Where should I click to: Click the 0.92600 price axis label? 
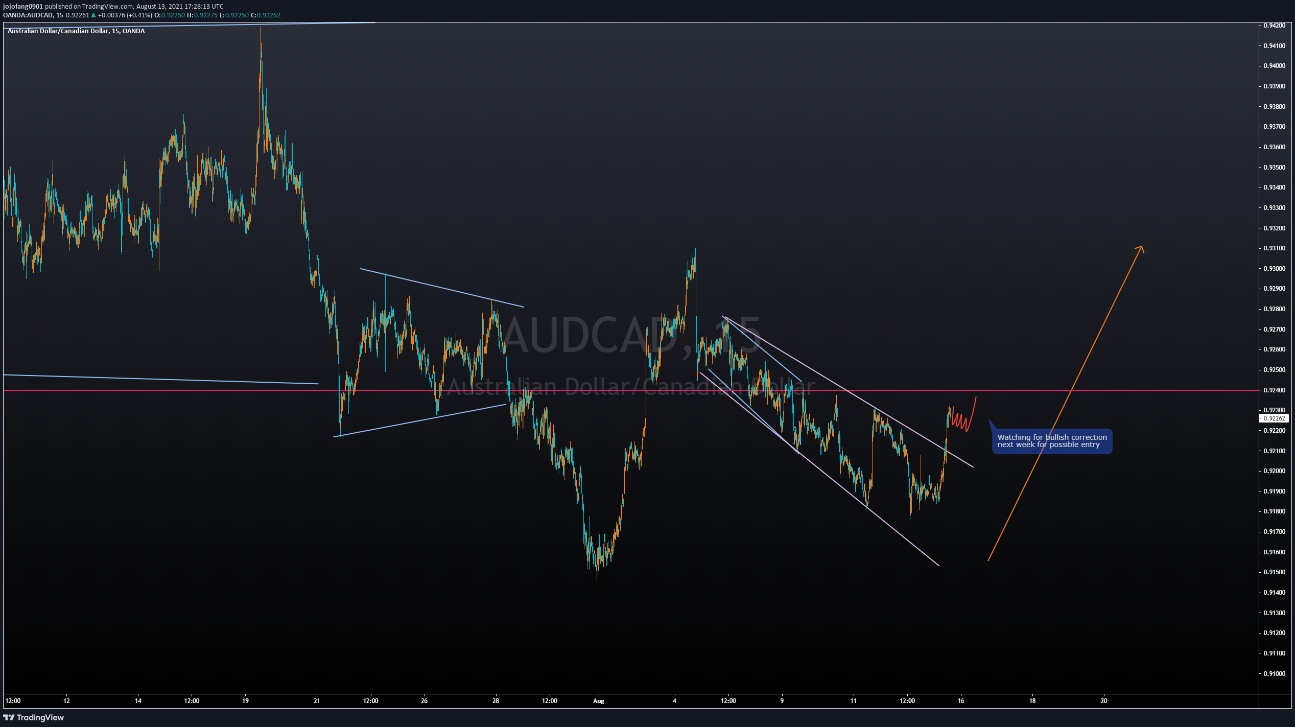pyautogui.click(x=1274, y=349)
